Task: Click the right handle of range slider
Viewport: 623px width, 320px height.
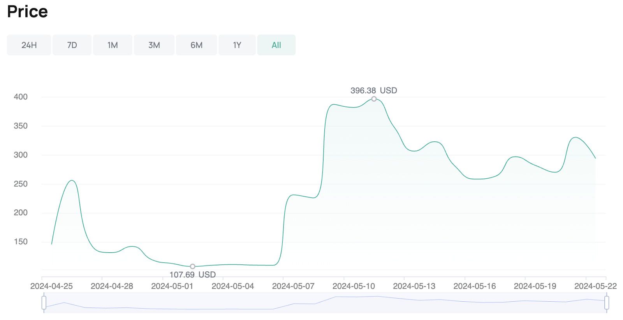Action: click(606, 302)
